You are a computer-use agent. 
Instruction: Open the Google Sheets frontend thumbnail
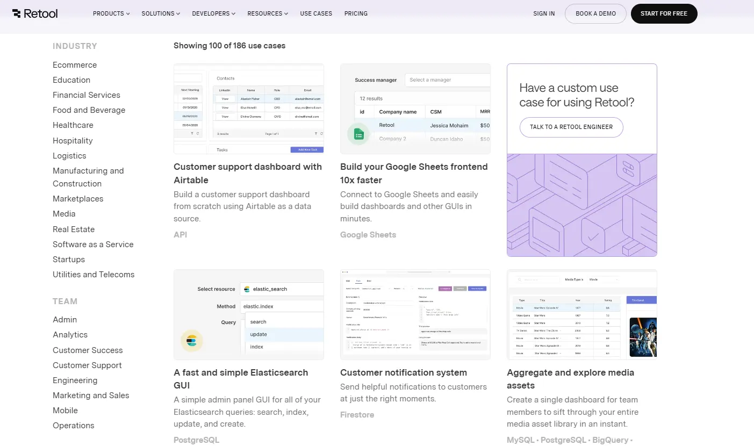coord(415,109)
